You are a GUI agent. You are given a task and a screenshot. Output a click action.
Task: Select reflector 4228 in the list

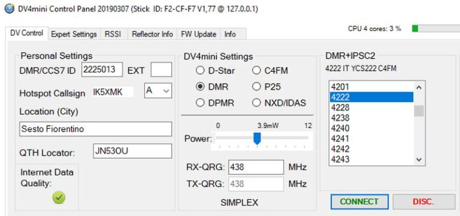click(x=371, y=108)
